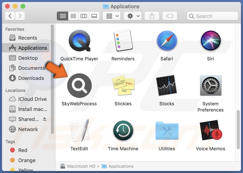Open the Utilities folder icon
The image size is (243, 173).
click(167, 131)
